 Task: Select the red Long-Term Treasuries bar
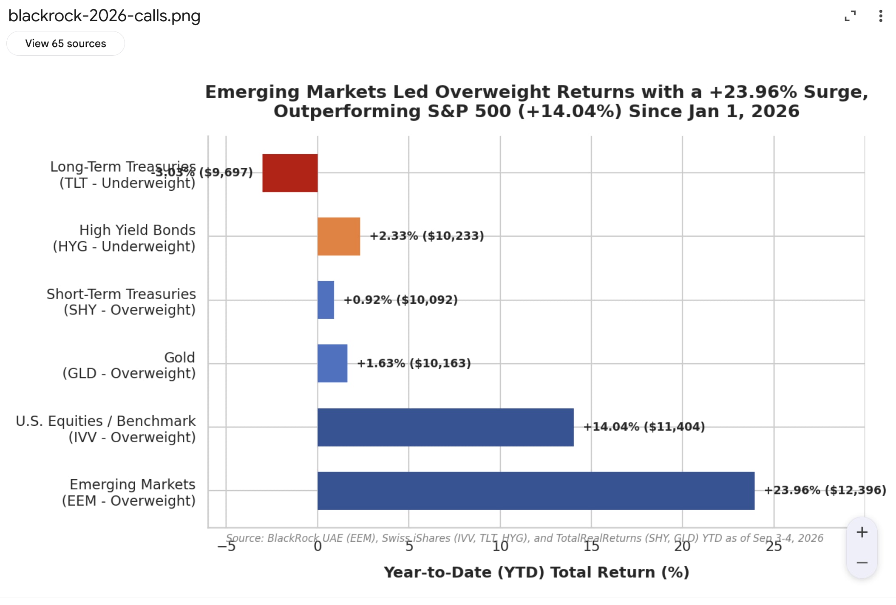[290, 173]
